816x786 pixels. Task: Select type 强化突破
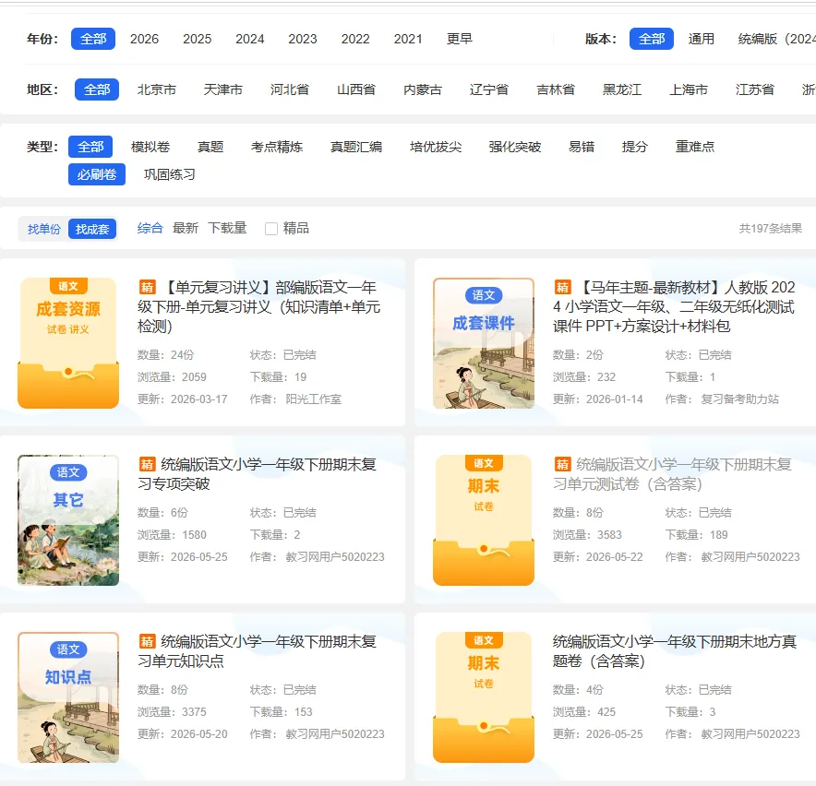click(515, 147)
